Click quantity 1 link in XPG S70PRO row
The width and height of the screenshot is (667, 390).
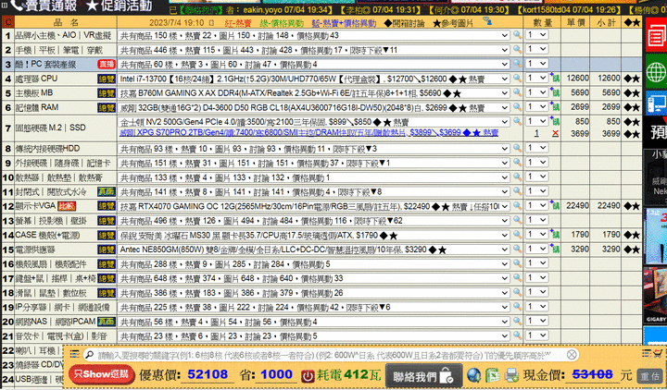[x=536, y=133]
